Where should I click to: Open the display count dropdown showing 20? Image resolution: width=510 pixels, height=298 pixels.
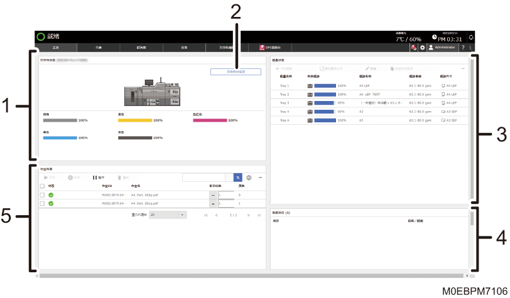pos(168,215)
